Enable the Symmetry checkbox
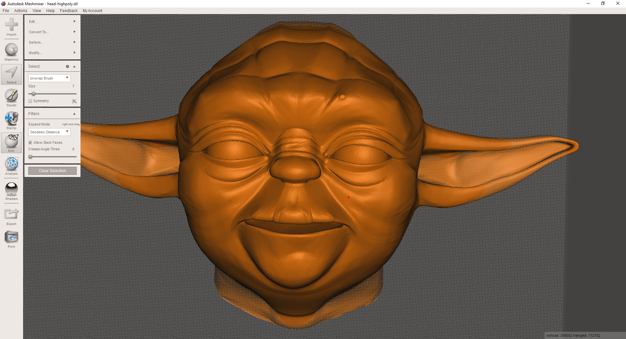 (30, 101)
